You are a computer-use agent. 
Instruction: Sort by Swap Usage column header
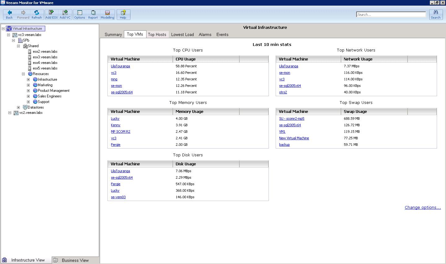(x=374, y=111)
